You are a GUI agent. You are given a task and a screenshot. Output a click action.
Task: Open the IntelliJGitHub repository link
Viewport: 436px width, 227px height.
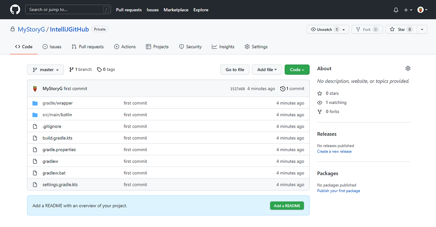69,29
